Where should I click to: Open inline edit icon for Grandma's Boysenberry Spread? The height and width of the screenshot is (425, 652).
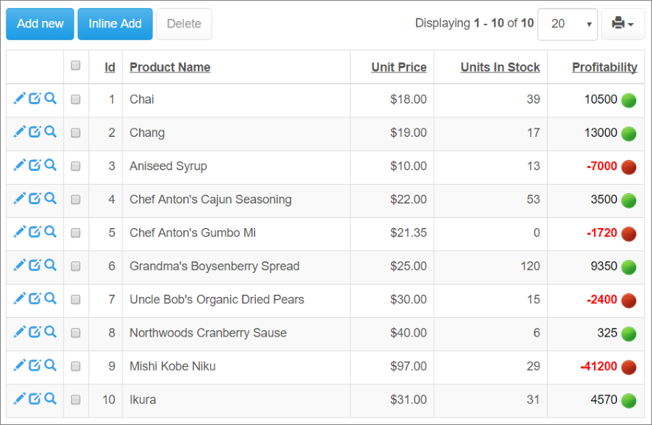pos(35,265)
